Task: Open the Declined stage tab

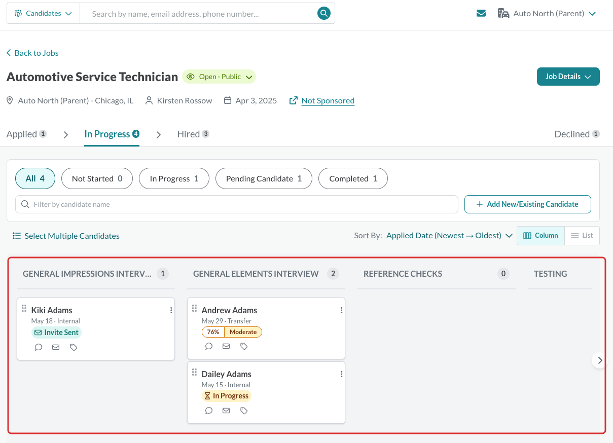Action: pos(577,134)
